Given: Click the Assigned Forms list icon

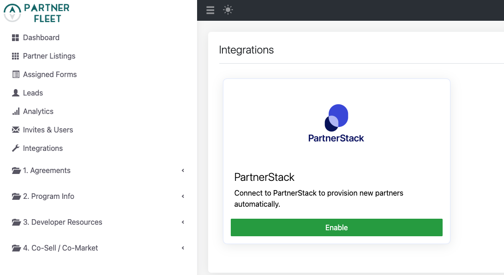Looking at the screenshot, I should click(15, 75).
